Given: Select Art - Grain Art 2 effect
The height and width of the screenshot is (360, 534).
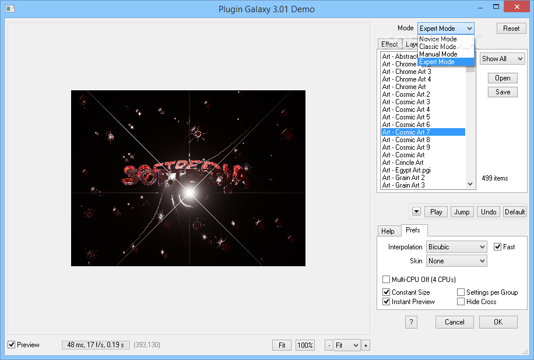Looking at the screenshot, I should click(x=423, y=177).
